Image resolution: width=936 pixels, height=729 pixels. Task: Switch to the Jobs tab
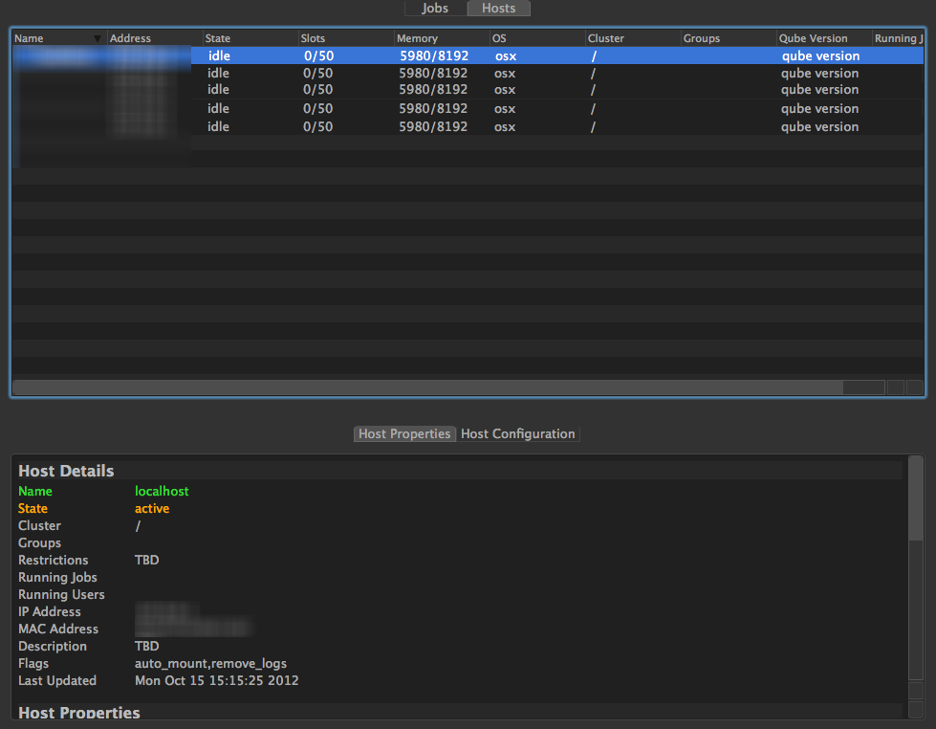(x=435, y=9)
